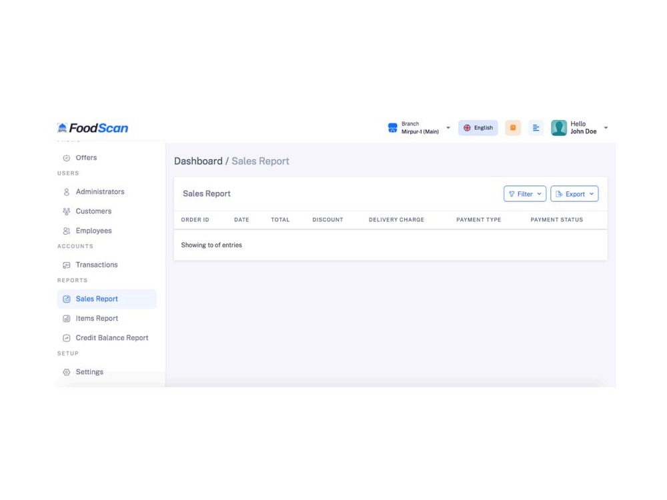Click the DISCOUNT column header
Screen dimensions: 667x500
pyautogui.click(x=327, y=220)
